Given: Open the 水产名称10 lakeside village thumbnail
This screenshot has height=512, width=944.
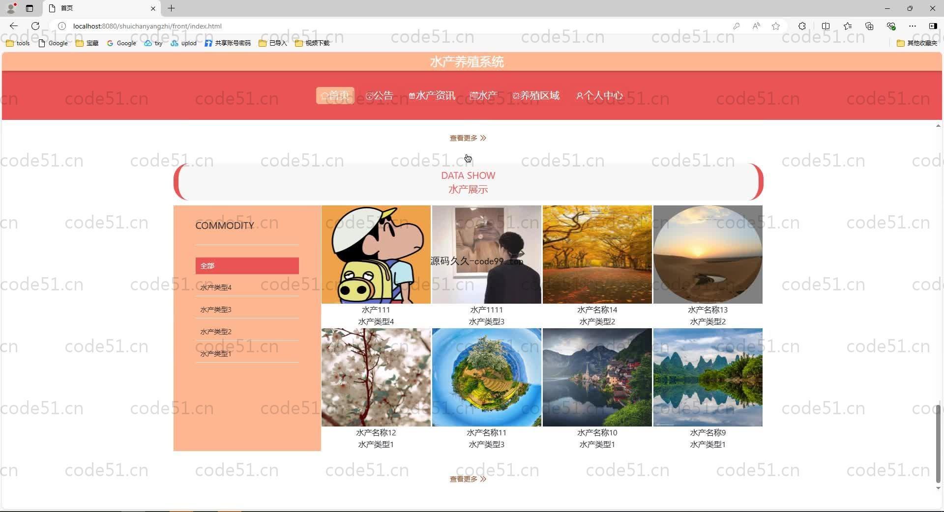Looking at the screenshot, I should 597,377.
